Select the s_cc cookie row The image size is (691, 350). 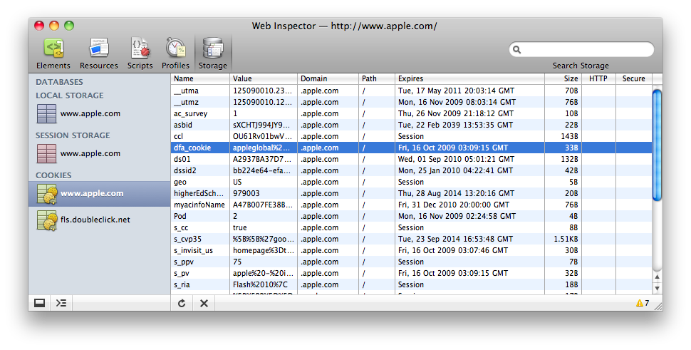pyautogui.click(x=411, y=228)
